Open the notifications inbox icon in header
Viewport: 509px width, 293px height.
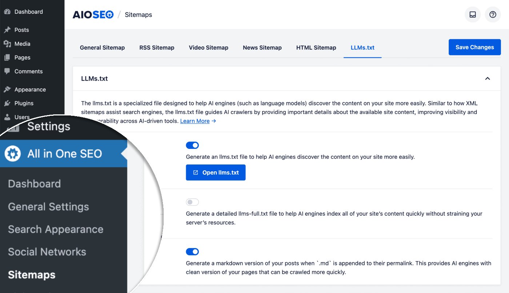(473, 15)
